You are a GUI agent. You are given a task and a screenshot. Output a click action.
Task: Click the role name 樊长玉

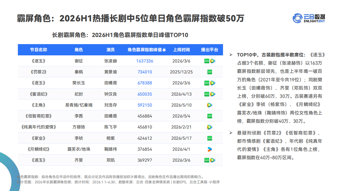pyautogui.click(x=79, y=83)
